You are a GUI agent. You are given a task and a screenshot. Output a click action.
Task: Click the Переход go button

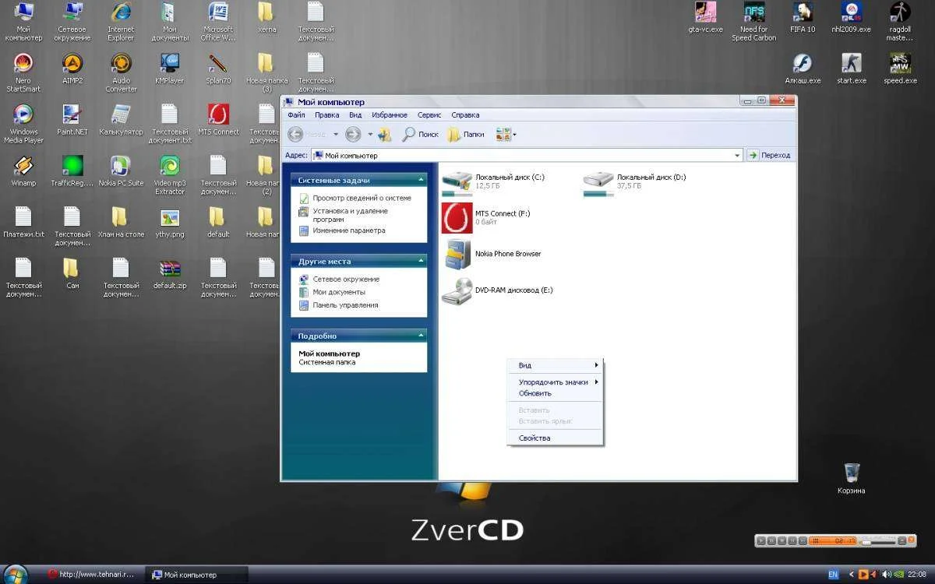769,155
